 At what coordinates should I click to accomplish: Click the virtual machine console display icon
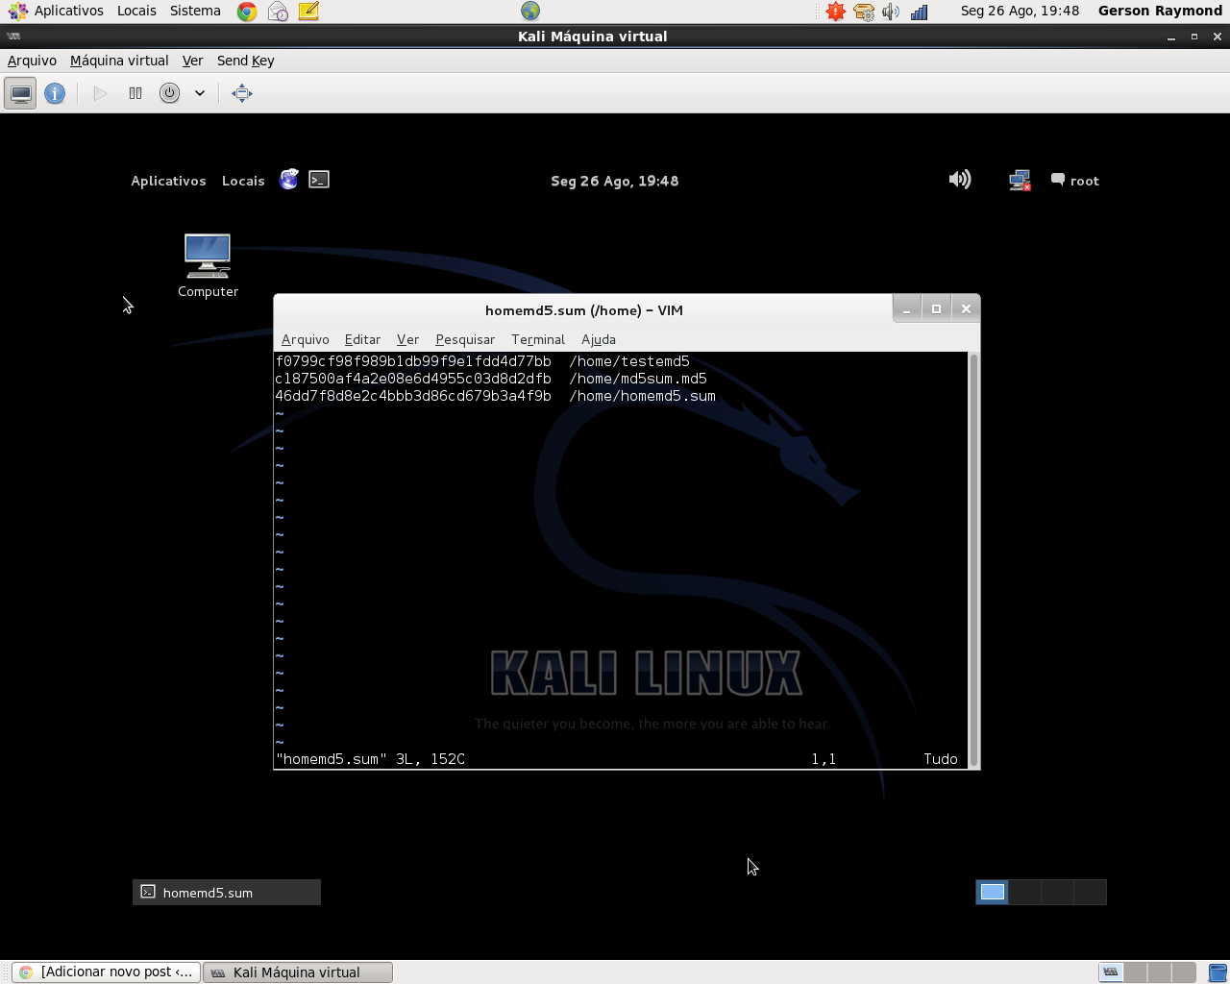[x=20, y=93]
